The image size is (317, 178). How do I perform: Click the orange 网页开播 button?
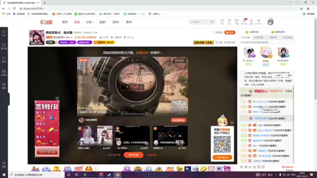[x=134, y=155]
